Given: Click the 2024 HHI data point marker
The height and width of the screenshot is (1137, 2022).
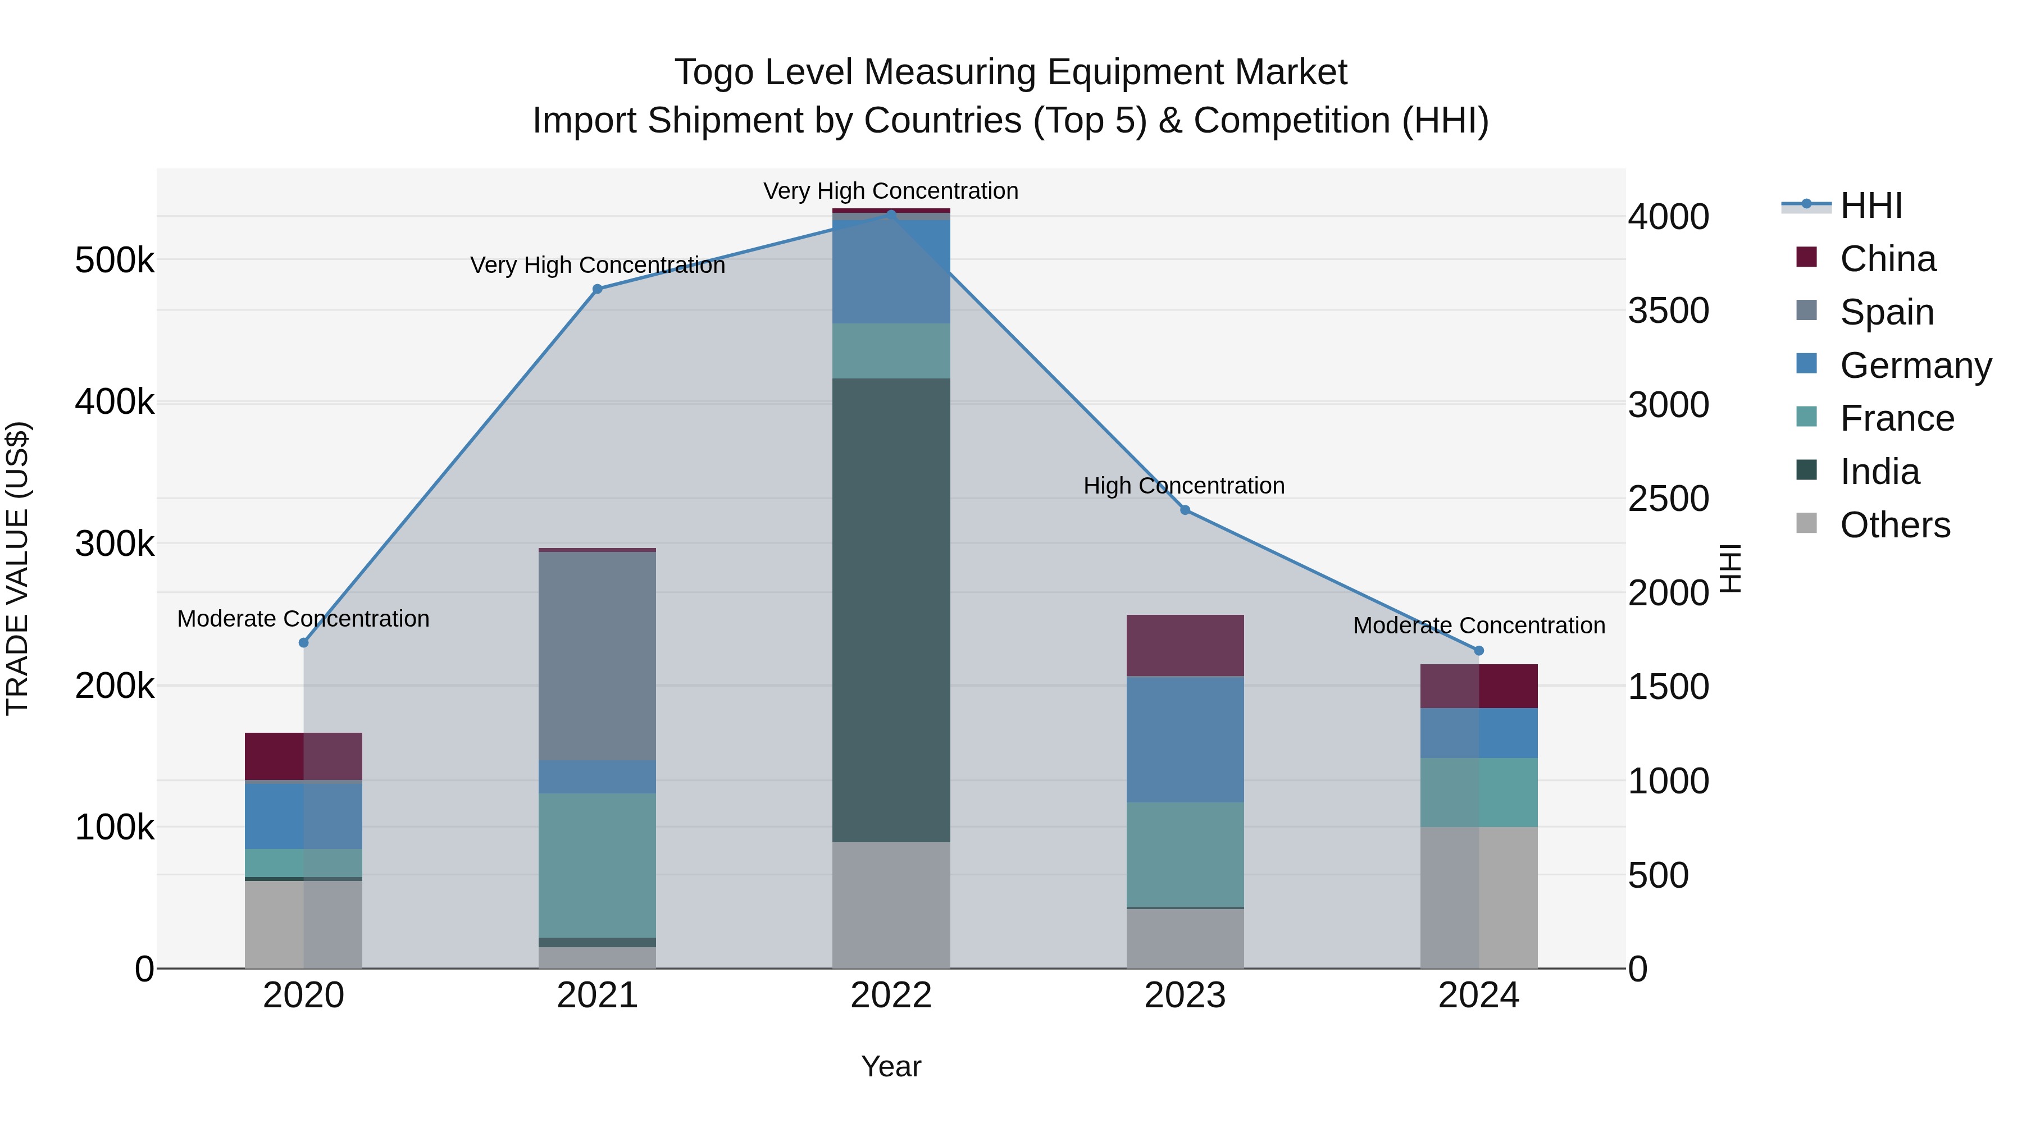Looking at the screenshot, I should coord(1479,651).
